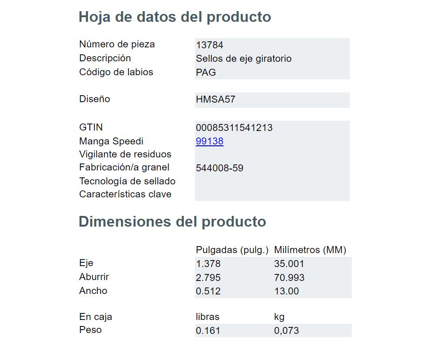Click the PAG lip code value
Viewport: 423px width, 352px height.
pos(206,72)
